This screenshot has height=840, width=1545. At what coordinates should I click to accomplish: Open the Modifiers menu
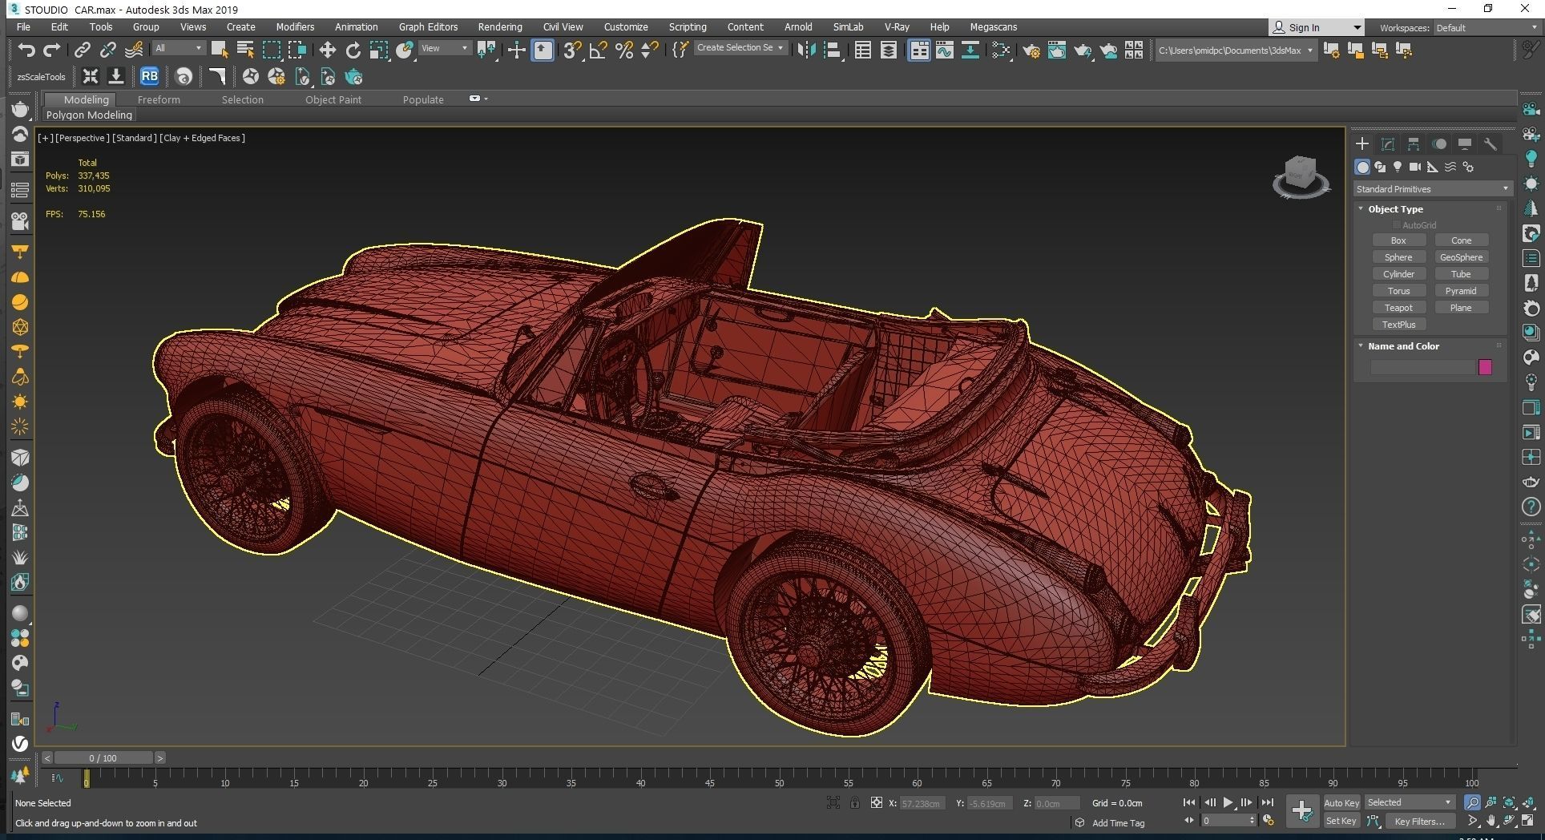[295, 26]
